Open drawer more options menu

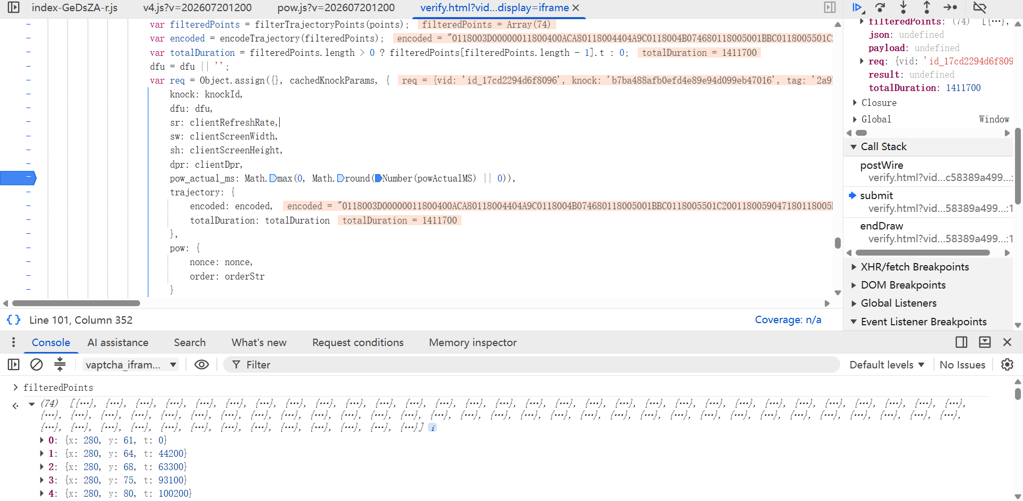tap(13, 342)
